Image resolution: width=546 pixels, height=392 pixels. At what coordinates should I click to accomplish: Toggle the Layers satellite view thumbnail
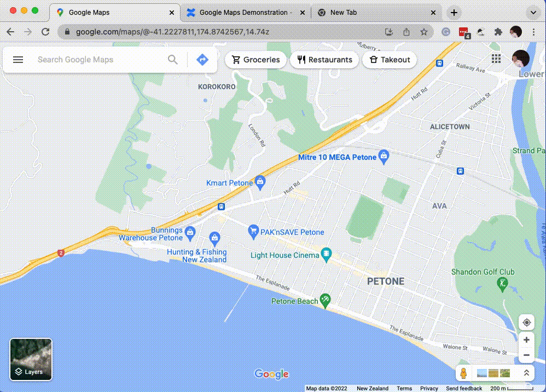31,359
